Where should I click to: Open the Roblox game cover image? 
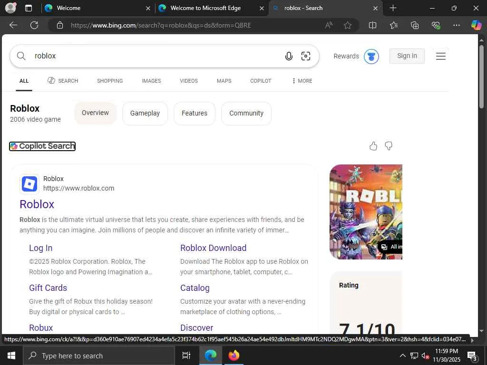366,212
